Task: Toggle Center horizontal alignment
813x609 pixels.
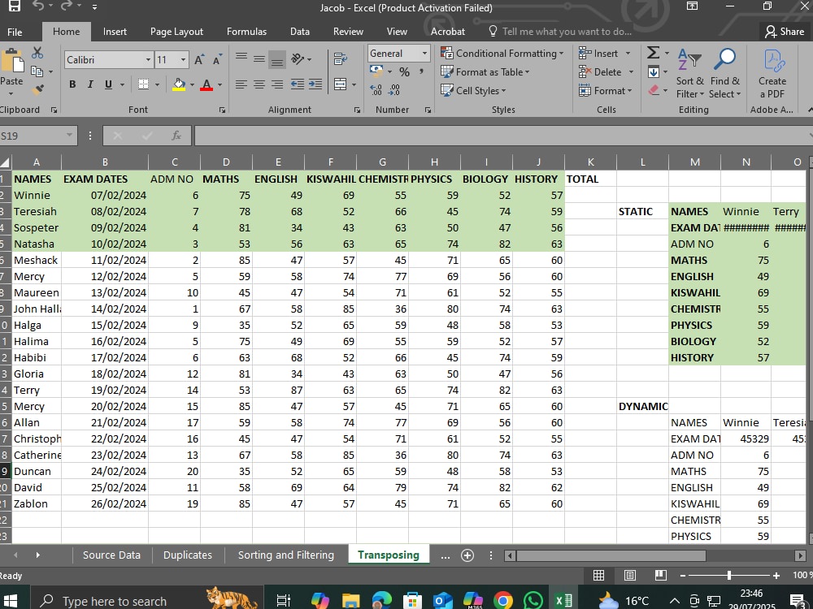Action: [259, 84]
